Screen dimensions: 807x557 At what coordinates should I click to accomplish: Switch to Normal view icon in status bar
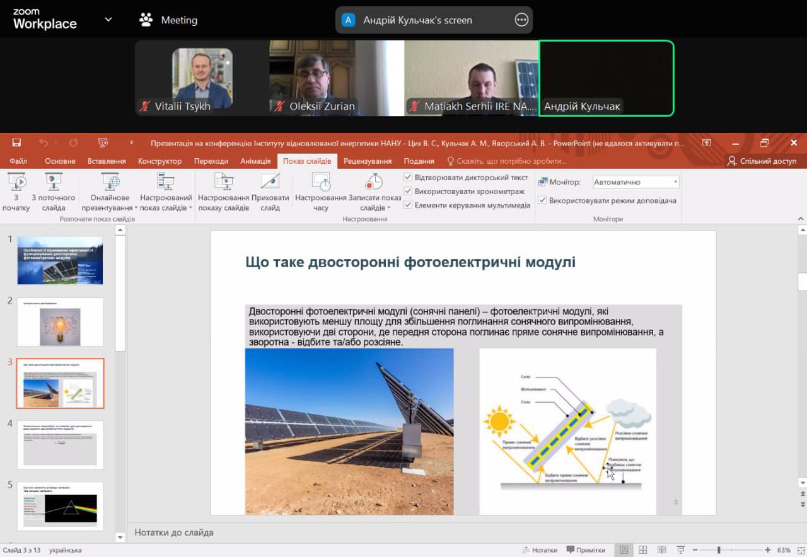[x=624, y=550]
